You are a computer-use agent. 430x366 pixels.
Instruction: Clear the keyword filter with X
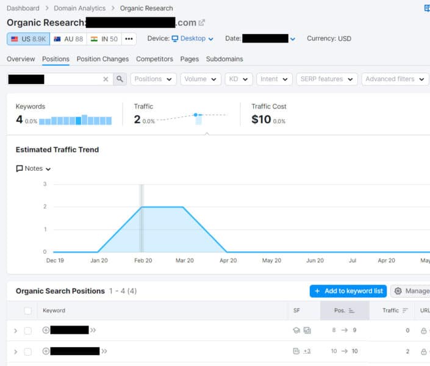106,79
